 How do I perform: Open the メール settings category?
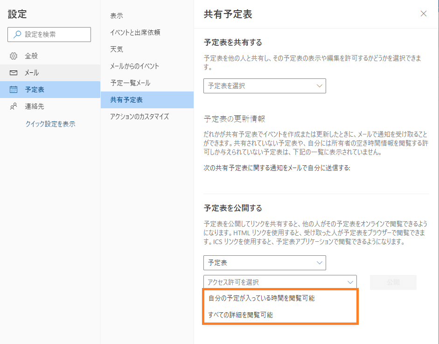click(50, 73)
